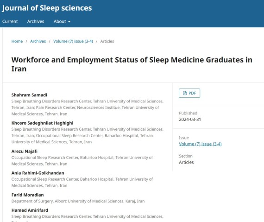Click the Journal of Sleep sciences title
The height and width of the screenshot is (222, 264).
point(47,8)
